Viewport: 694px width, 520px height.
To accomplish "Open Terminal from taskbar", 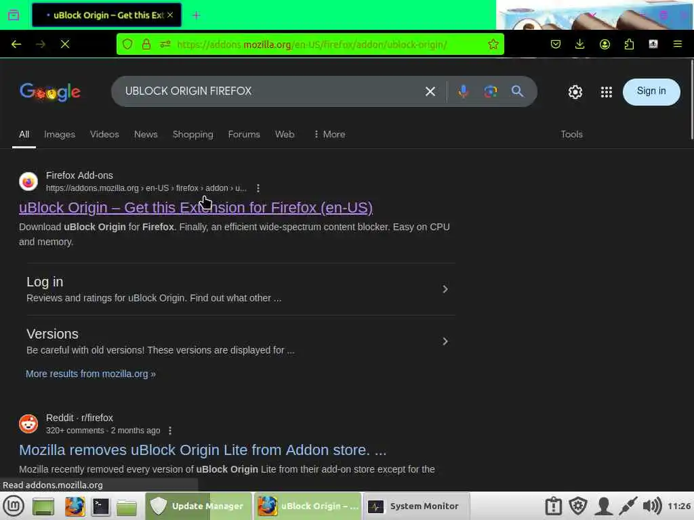I will point(100,506).
